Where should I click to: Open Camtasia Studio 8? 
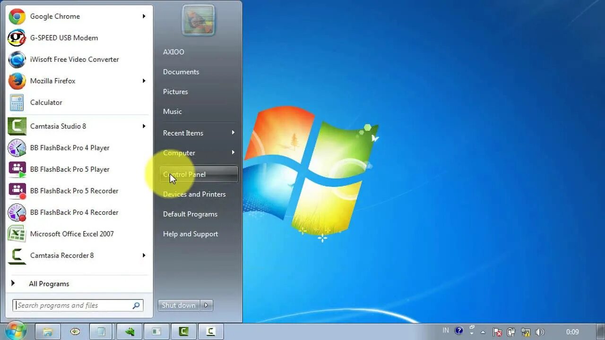[78, 126]
